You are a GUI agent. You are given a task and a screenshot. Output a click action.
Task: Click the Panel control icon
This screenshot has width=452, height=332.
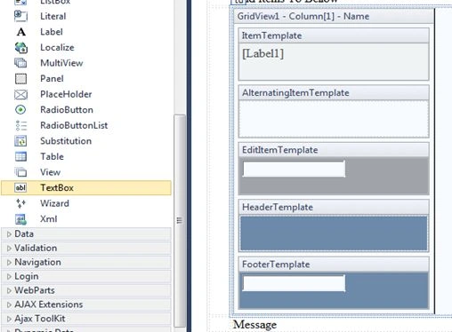pyautogui.click(x=20, y=78)
